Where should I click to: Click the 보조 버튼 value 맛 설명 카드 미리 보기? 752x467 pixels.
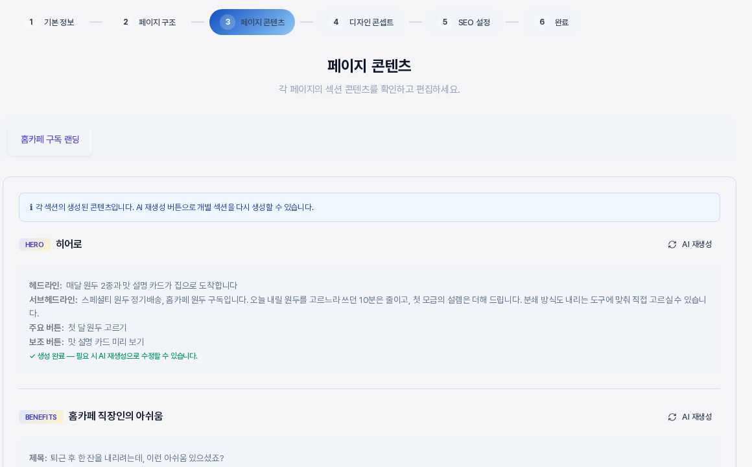[x=106, y=342]
